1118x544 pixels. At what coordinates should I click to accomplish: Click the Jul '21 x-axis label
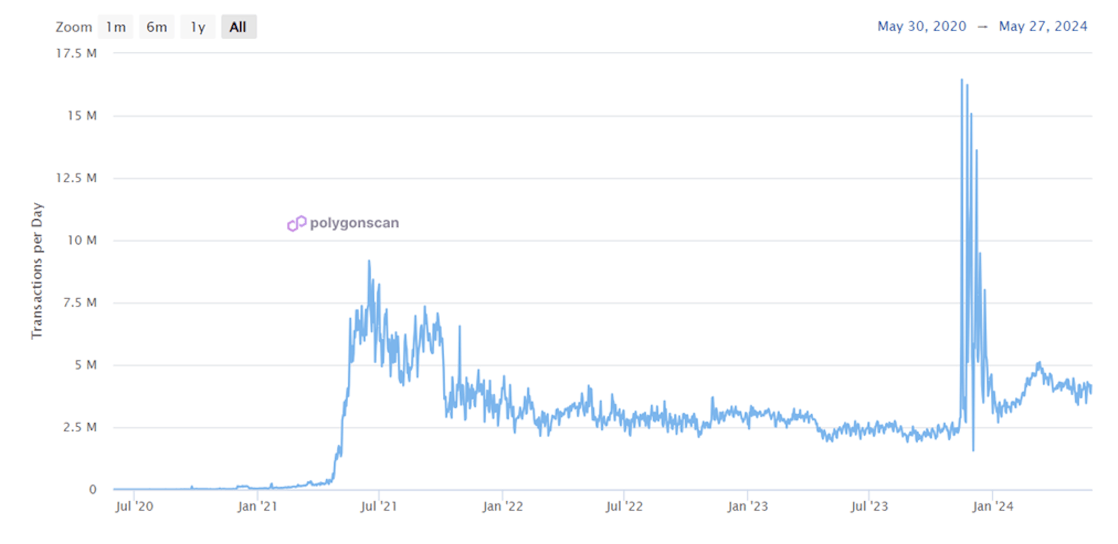click(378, 506)
